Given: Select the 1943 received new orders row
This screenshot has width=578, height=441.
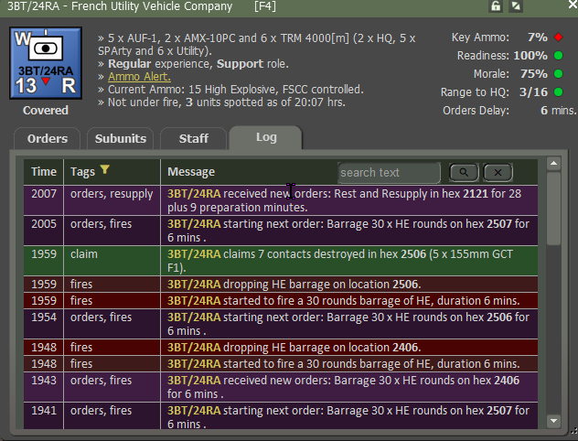Looking at the screenshot, I should (x=281, y=387).
